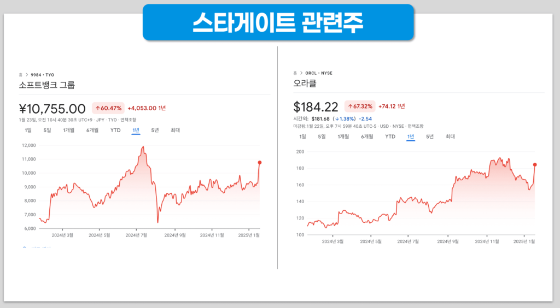Select 1개월 range on Oracle chart
560x308 pixels.
tap(343, 137)
